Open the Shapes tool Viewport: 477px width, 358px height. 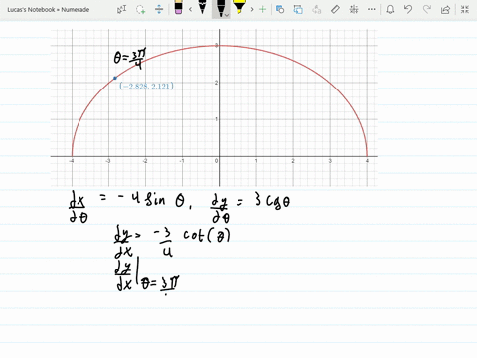click(x=280, y=9)
